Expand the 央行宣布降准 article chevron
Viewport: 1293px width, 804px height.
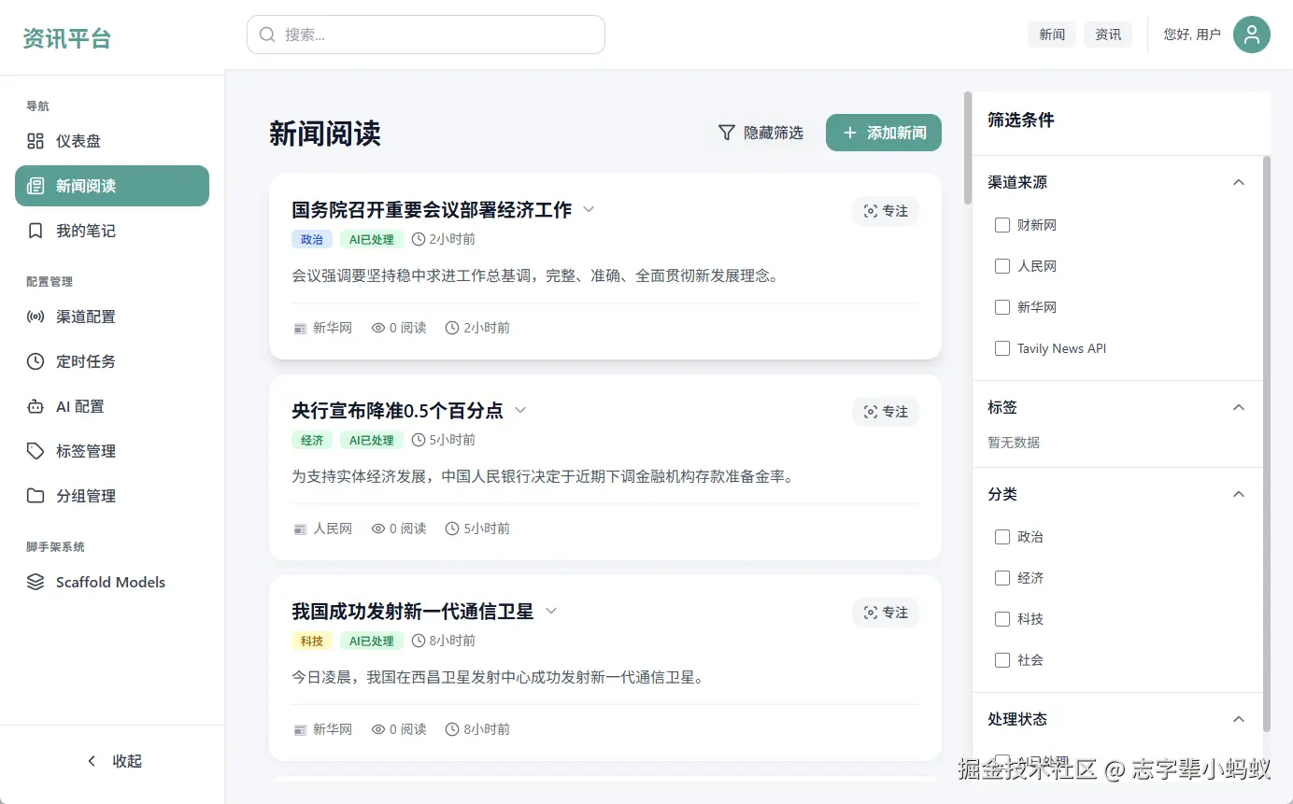click(520, 410)
